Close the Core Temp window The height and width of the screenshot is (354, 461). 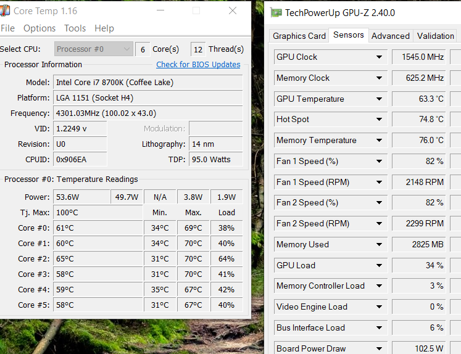233,10
